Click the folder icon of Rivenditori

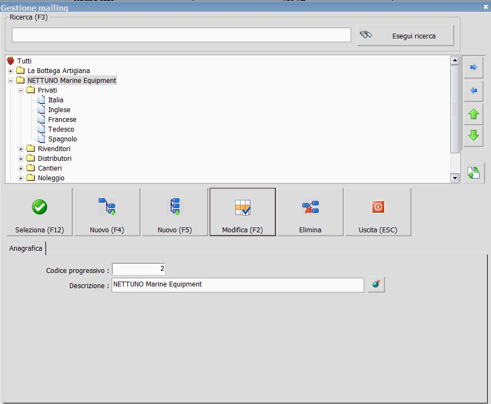point(31,148)
